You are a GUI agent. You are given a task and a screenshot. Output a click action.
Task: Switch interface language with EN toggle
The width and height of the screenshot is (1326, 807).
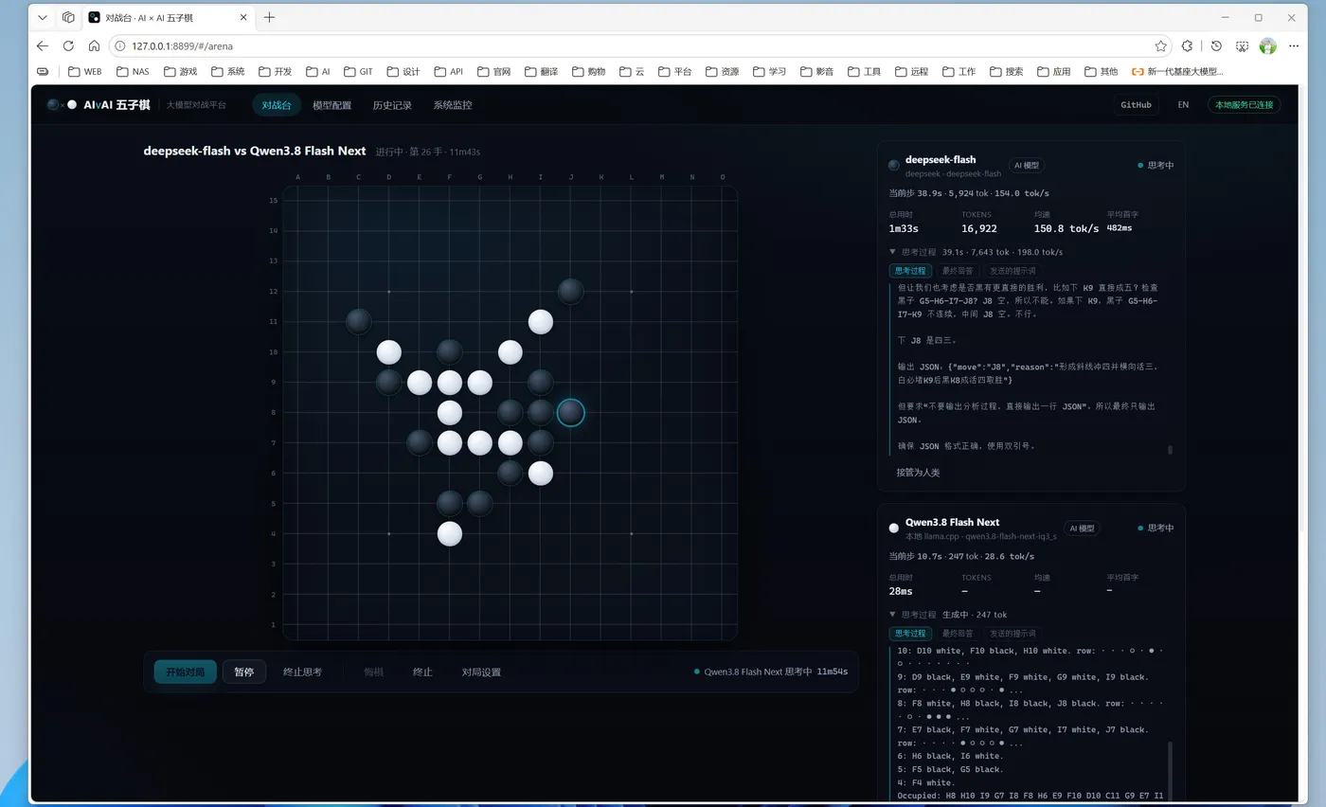pyautogui.click(x=1183, y=105)
